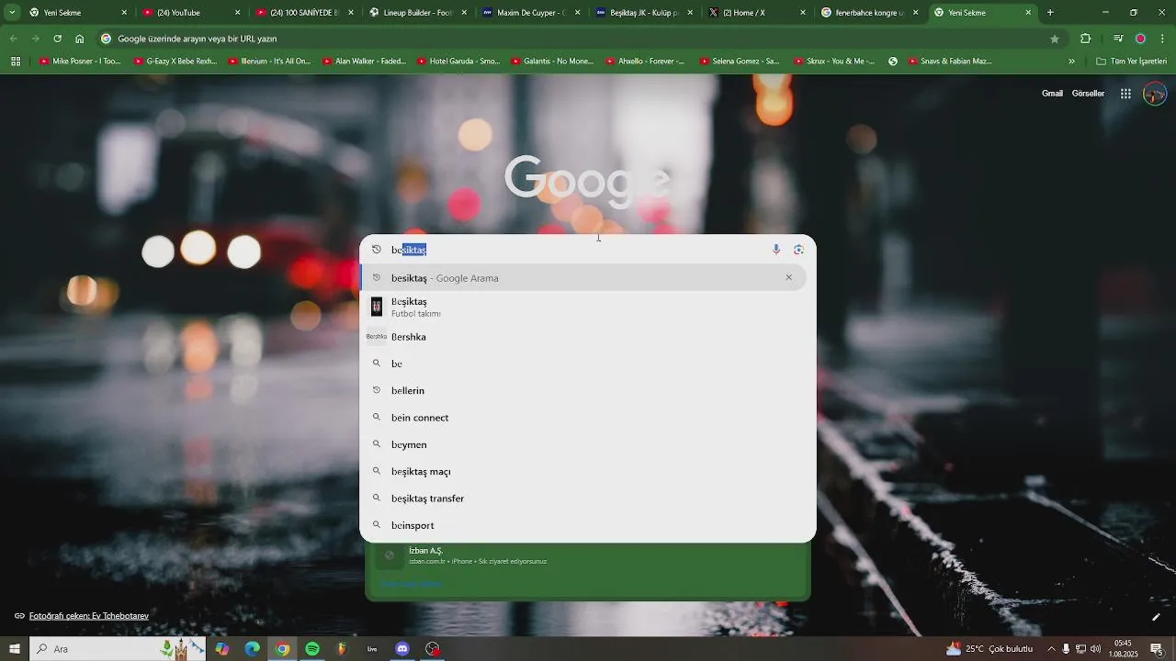Viewport: 1176px width, 661px height.
Task: Open the bookmarks bar apps grid icon
Action: (x=16, y=62)
